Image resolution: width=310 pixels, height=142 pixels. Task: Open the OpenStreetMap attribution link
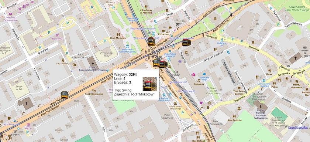(298, 128)
